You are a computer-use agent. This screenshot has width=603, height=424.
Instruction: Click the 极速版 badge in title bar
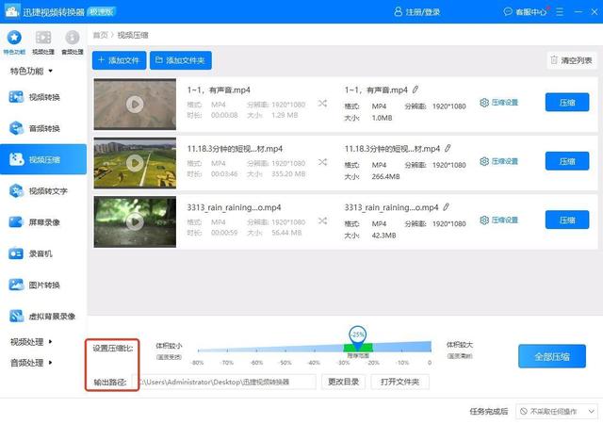coord(102,12)
